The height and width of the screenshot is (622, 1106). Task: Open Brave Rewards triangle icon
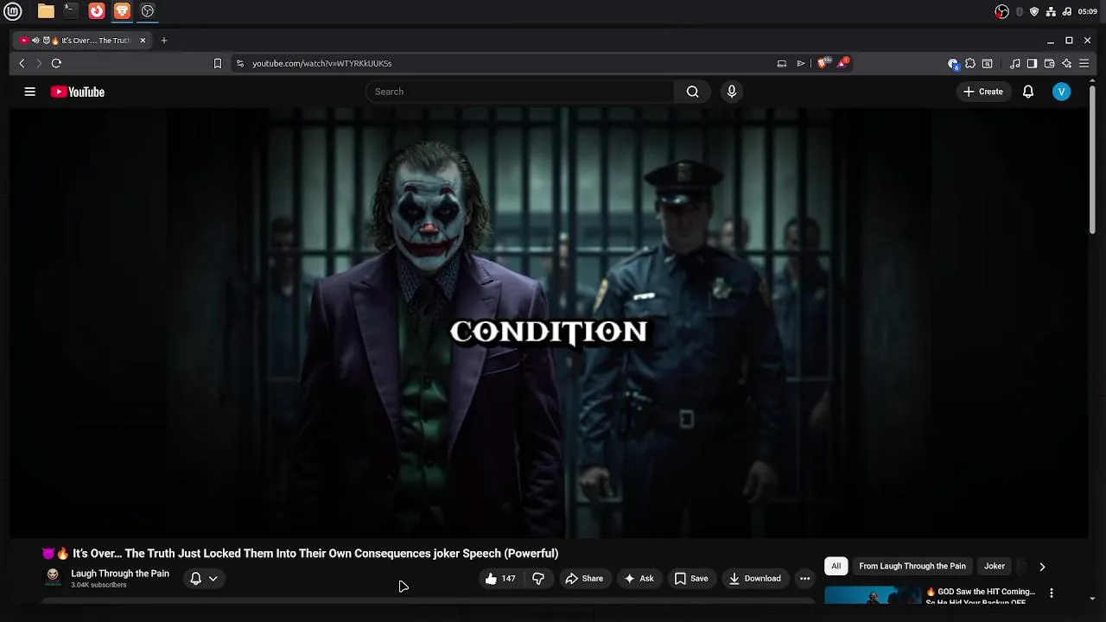[x=842, y=63]
